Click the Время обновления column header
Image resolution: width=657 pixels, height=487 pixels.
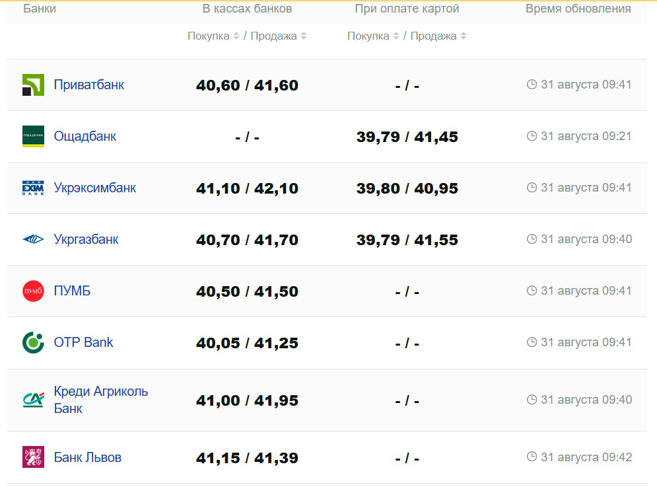(578, 9)
